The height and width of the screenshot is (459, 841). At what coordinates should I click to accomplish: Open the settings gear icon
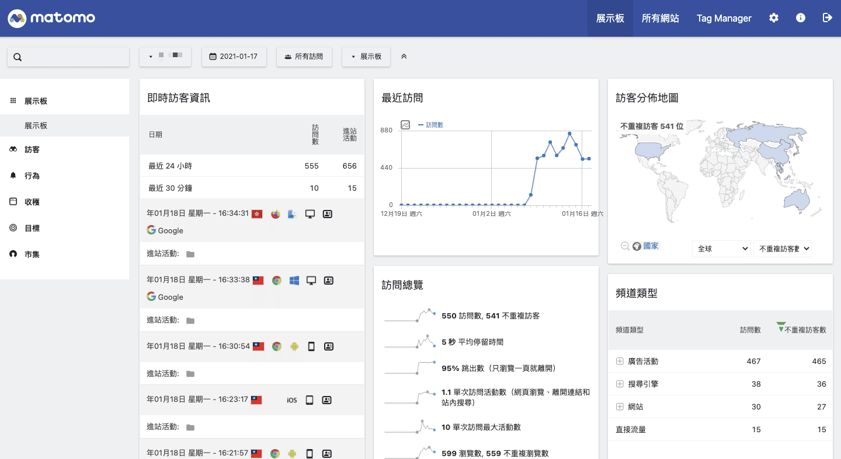773,18
